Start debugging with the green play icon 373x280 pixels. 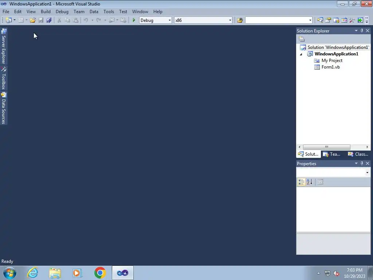click(134, 20)
